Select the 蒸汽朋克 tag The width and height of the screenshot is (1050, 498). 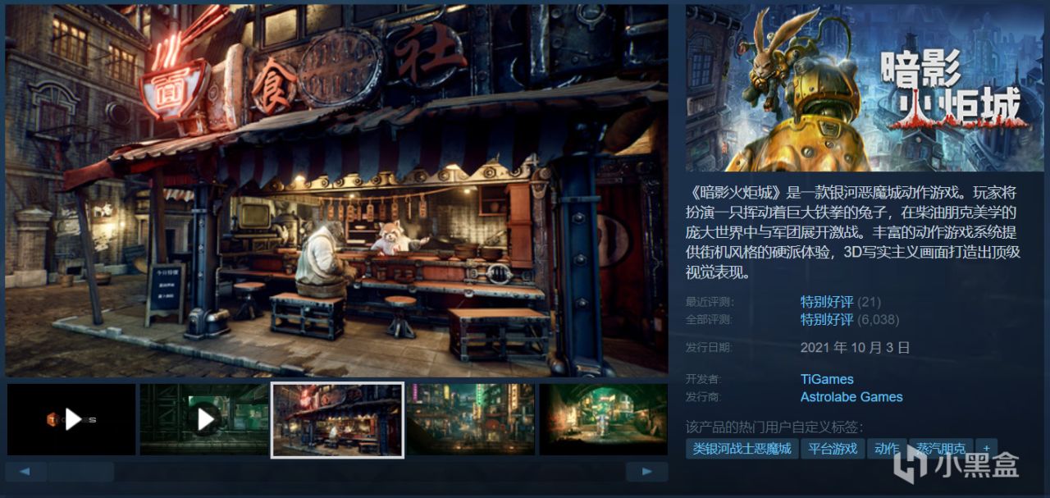point(942,449)
